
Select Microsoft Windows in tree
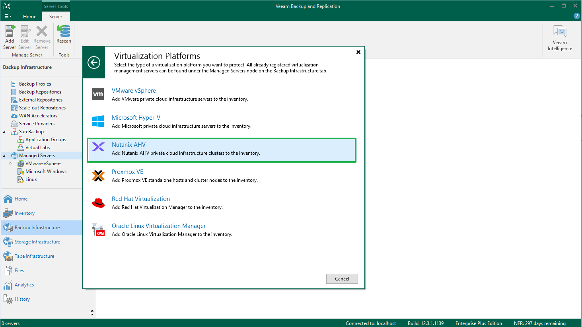[46, 171]
